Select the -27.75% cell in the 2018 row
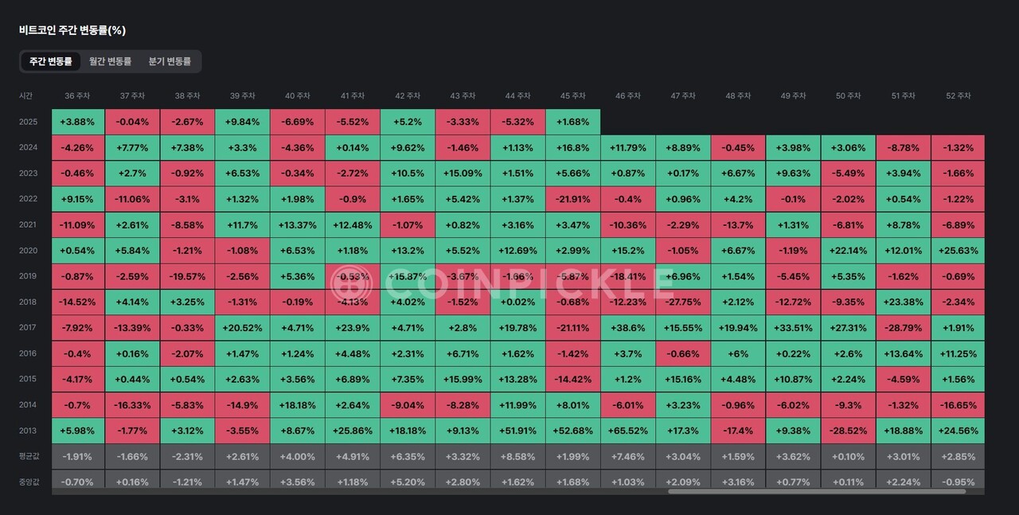1019x515 pixels. click(682, 302)
